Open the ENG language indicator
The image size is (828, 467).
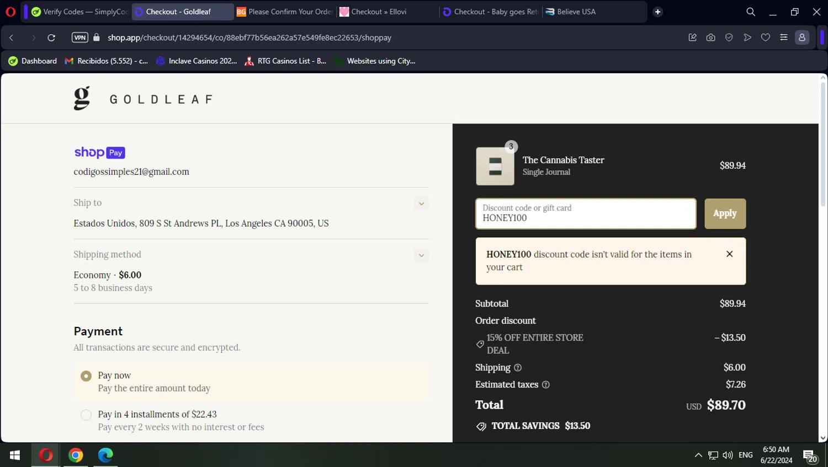[746, 455]
